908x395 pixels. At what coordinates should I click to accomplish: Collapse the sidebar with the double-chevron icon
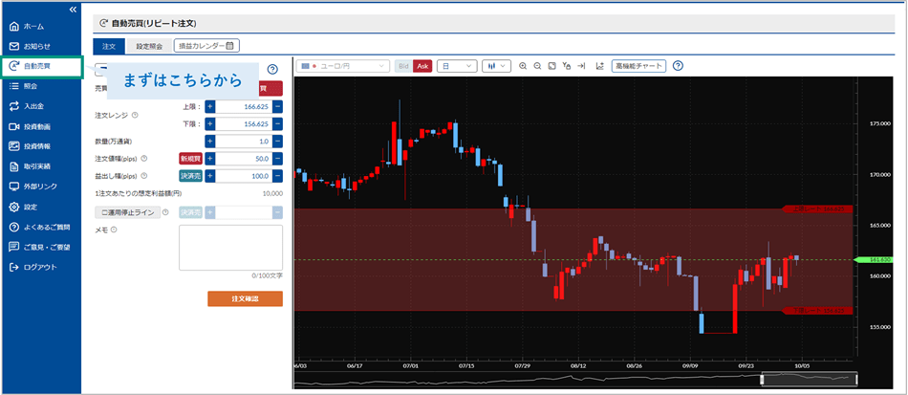tap(74, 10)
